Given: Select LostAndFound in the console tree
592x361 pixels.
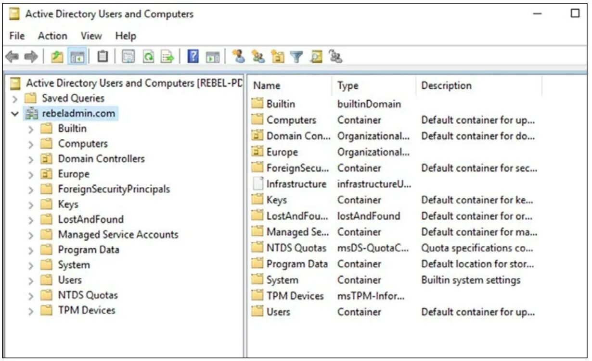Looking at the screenshot, I should tap(90, 219).
